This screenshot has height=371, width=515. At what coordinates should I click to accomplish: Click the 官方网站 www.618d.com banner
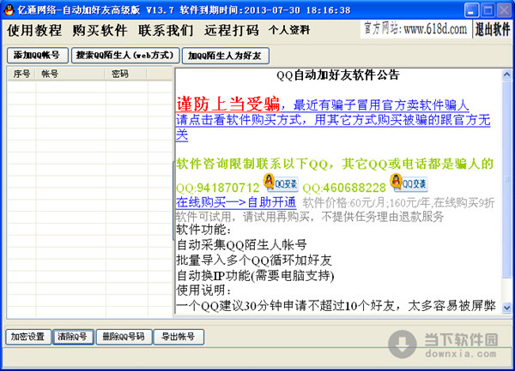415,29
